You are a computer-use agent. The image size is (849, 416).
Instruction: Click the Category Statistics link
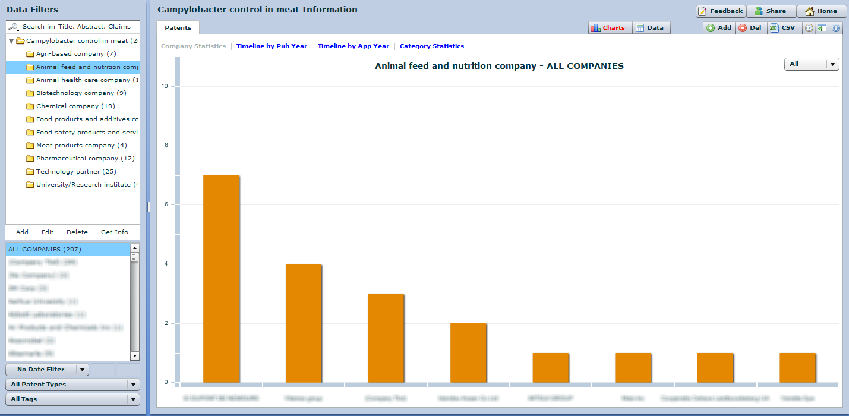click(x=431, y=46)
